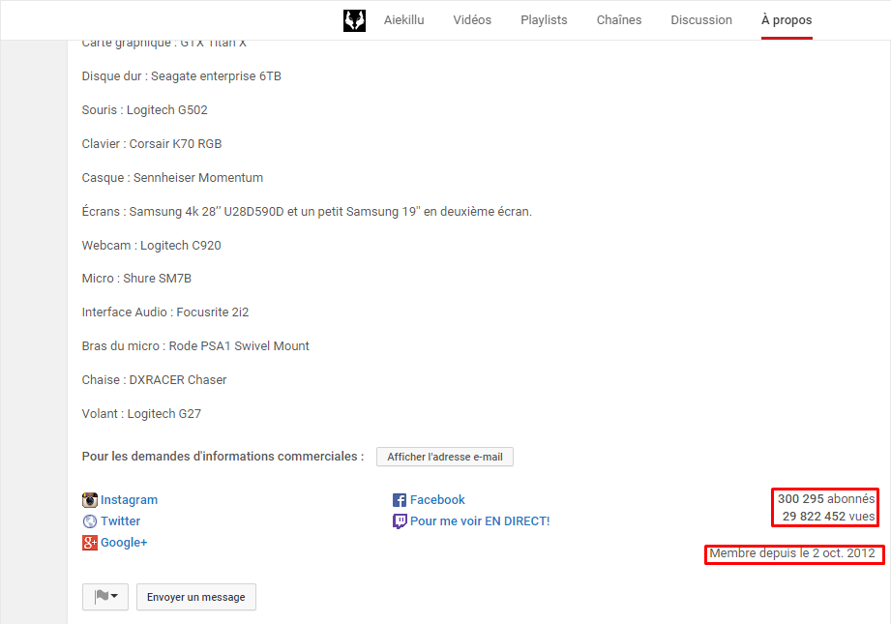891x624 pixels.
Task: Click the Micro : Shure SM7B line
Action: [x=136, y=279]
